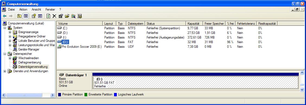This screenshot has height=105, width=306.
Task: Collapse the Datenspeicher tree node
Action: (5, 54)
